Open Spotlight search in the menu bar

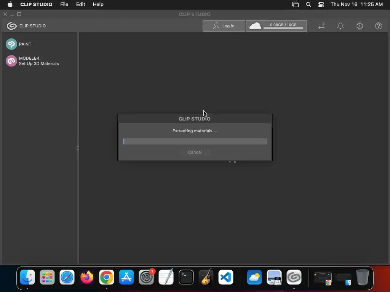pyautogui.click(x=308, y=5)
